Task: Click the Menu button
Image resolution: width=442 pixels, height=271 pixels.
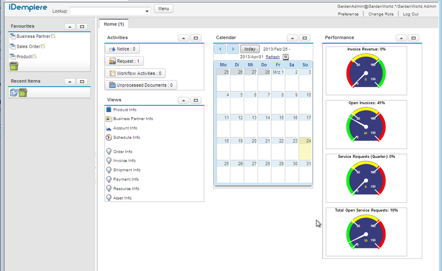Action: pyautogui.click(x=164, y=8)
